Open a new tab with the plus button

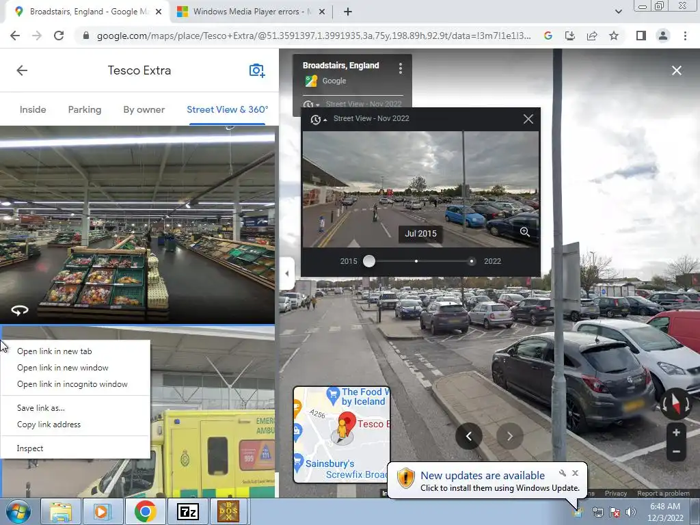point(348,12)
